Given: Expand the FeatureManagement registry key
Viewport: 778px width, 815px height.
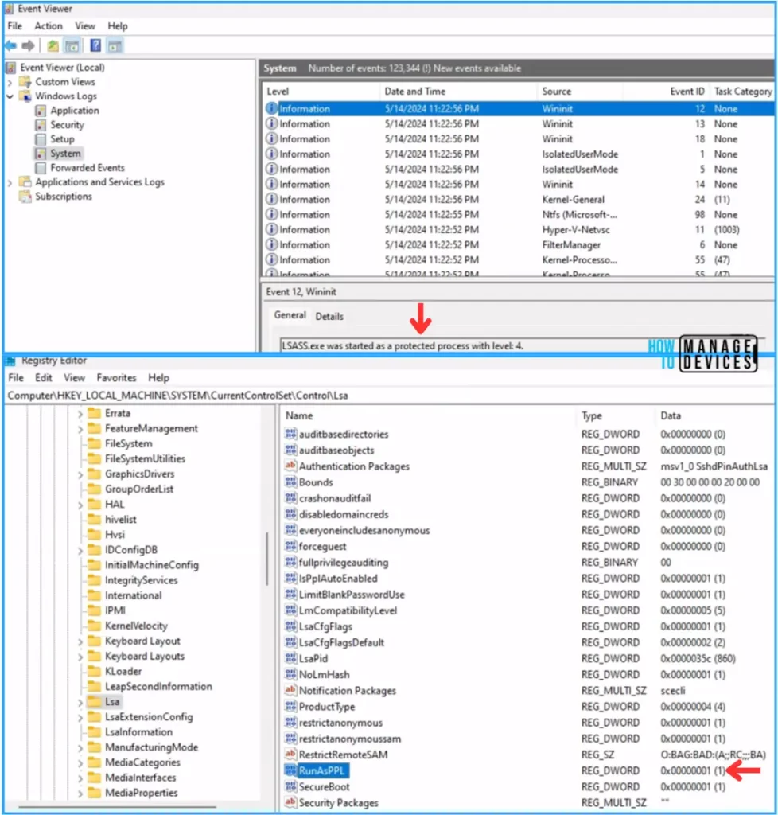Looking at the screenshot, I should coord(80,429).
